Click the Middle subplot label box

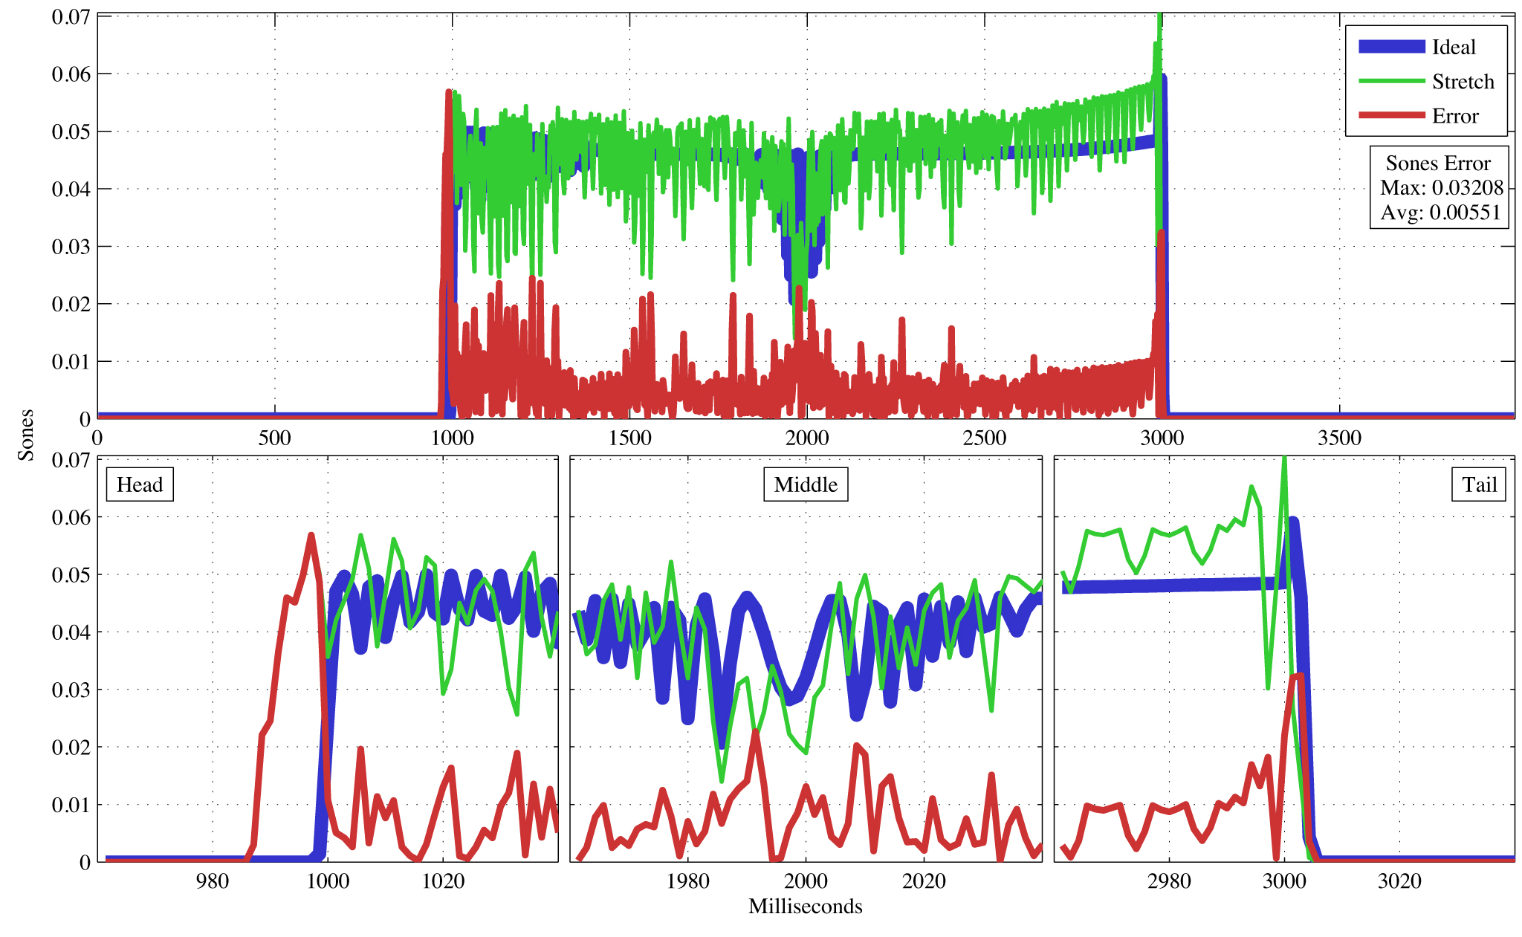(806, 484)
